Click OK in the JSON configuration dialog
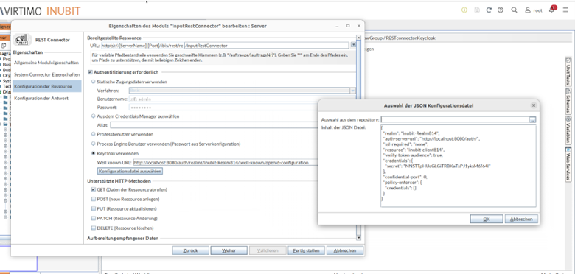The image size is (575, 274). (487, 219)
